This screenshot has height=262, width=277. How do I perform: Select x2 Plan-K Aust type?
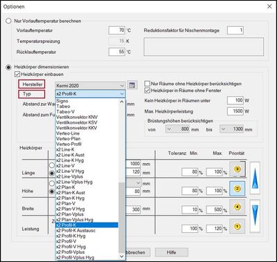click(x=87, y=193)
